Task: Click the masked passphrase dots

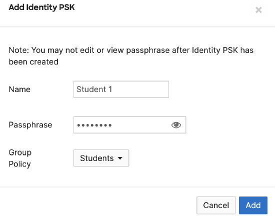Action: click(x=94, y=125)
